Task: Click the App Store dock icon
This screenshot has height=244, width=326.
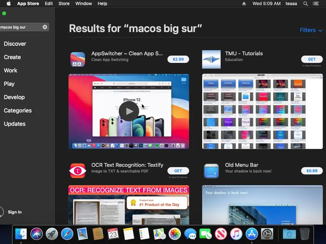Action: 252,234
